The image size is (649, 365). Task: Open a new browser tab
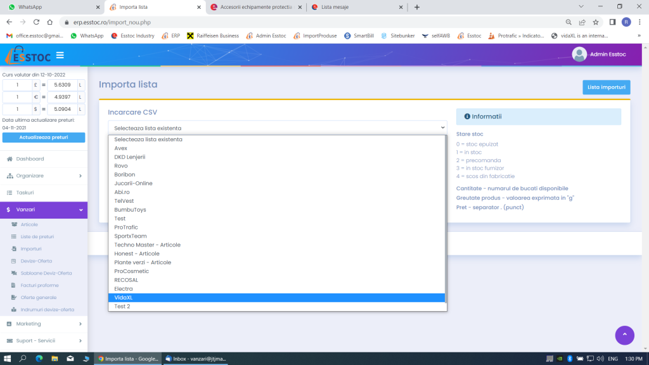(x=417, y=7)
